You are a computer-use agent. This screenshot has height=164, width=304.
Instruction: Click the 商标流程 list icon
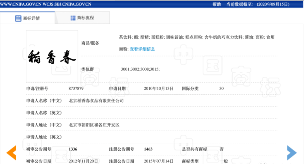(x=73, y=18)
